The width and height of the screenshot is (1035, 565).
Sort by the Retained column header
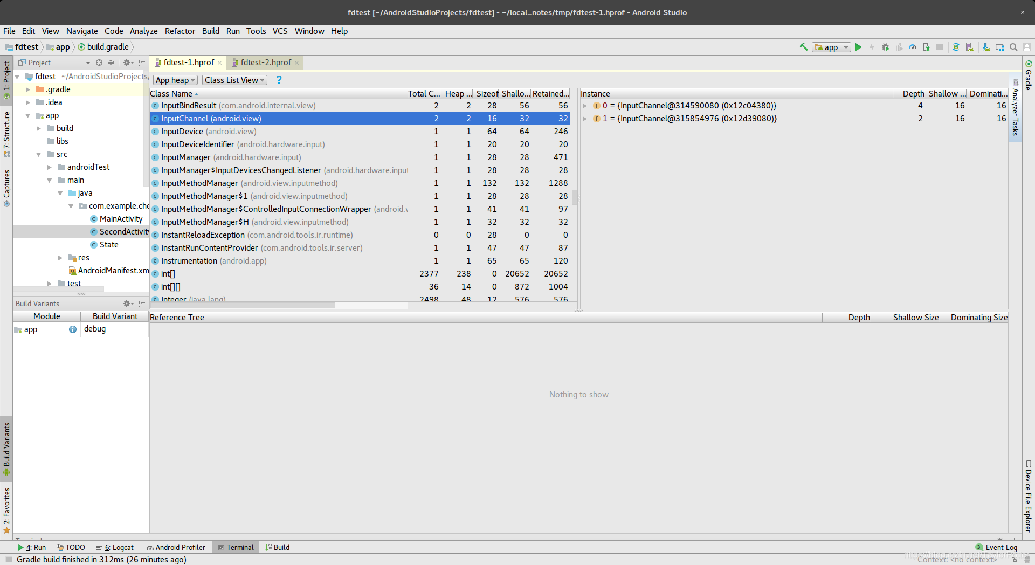550,94
